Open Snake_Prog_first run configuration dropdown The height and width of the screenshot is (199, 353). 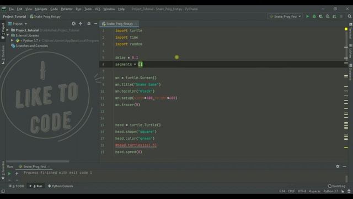[x=285, y=17]
